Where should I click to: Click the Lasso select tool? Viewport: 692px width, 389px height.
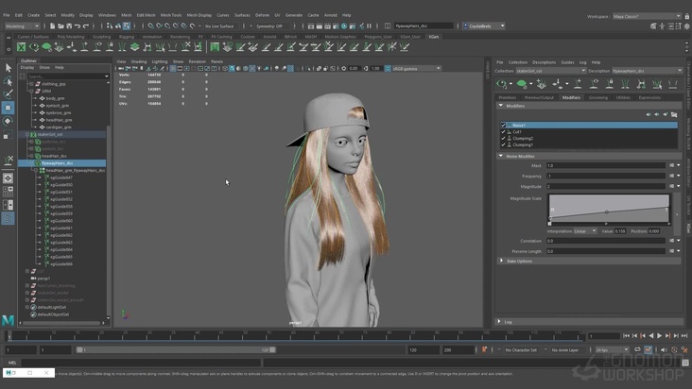[8, 81]
